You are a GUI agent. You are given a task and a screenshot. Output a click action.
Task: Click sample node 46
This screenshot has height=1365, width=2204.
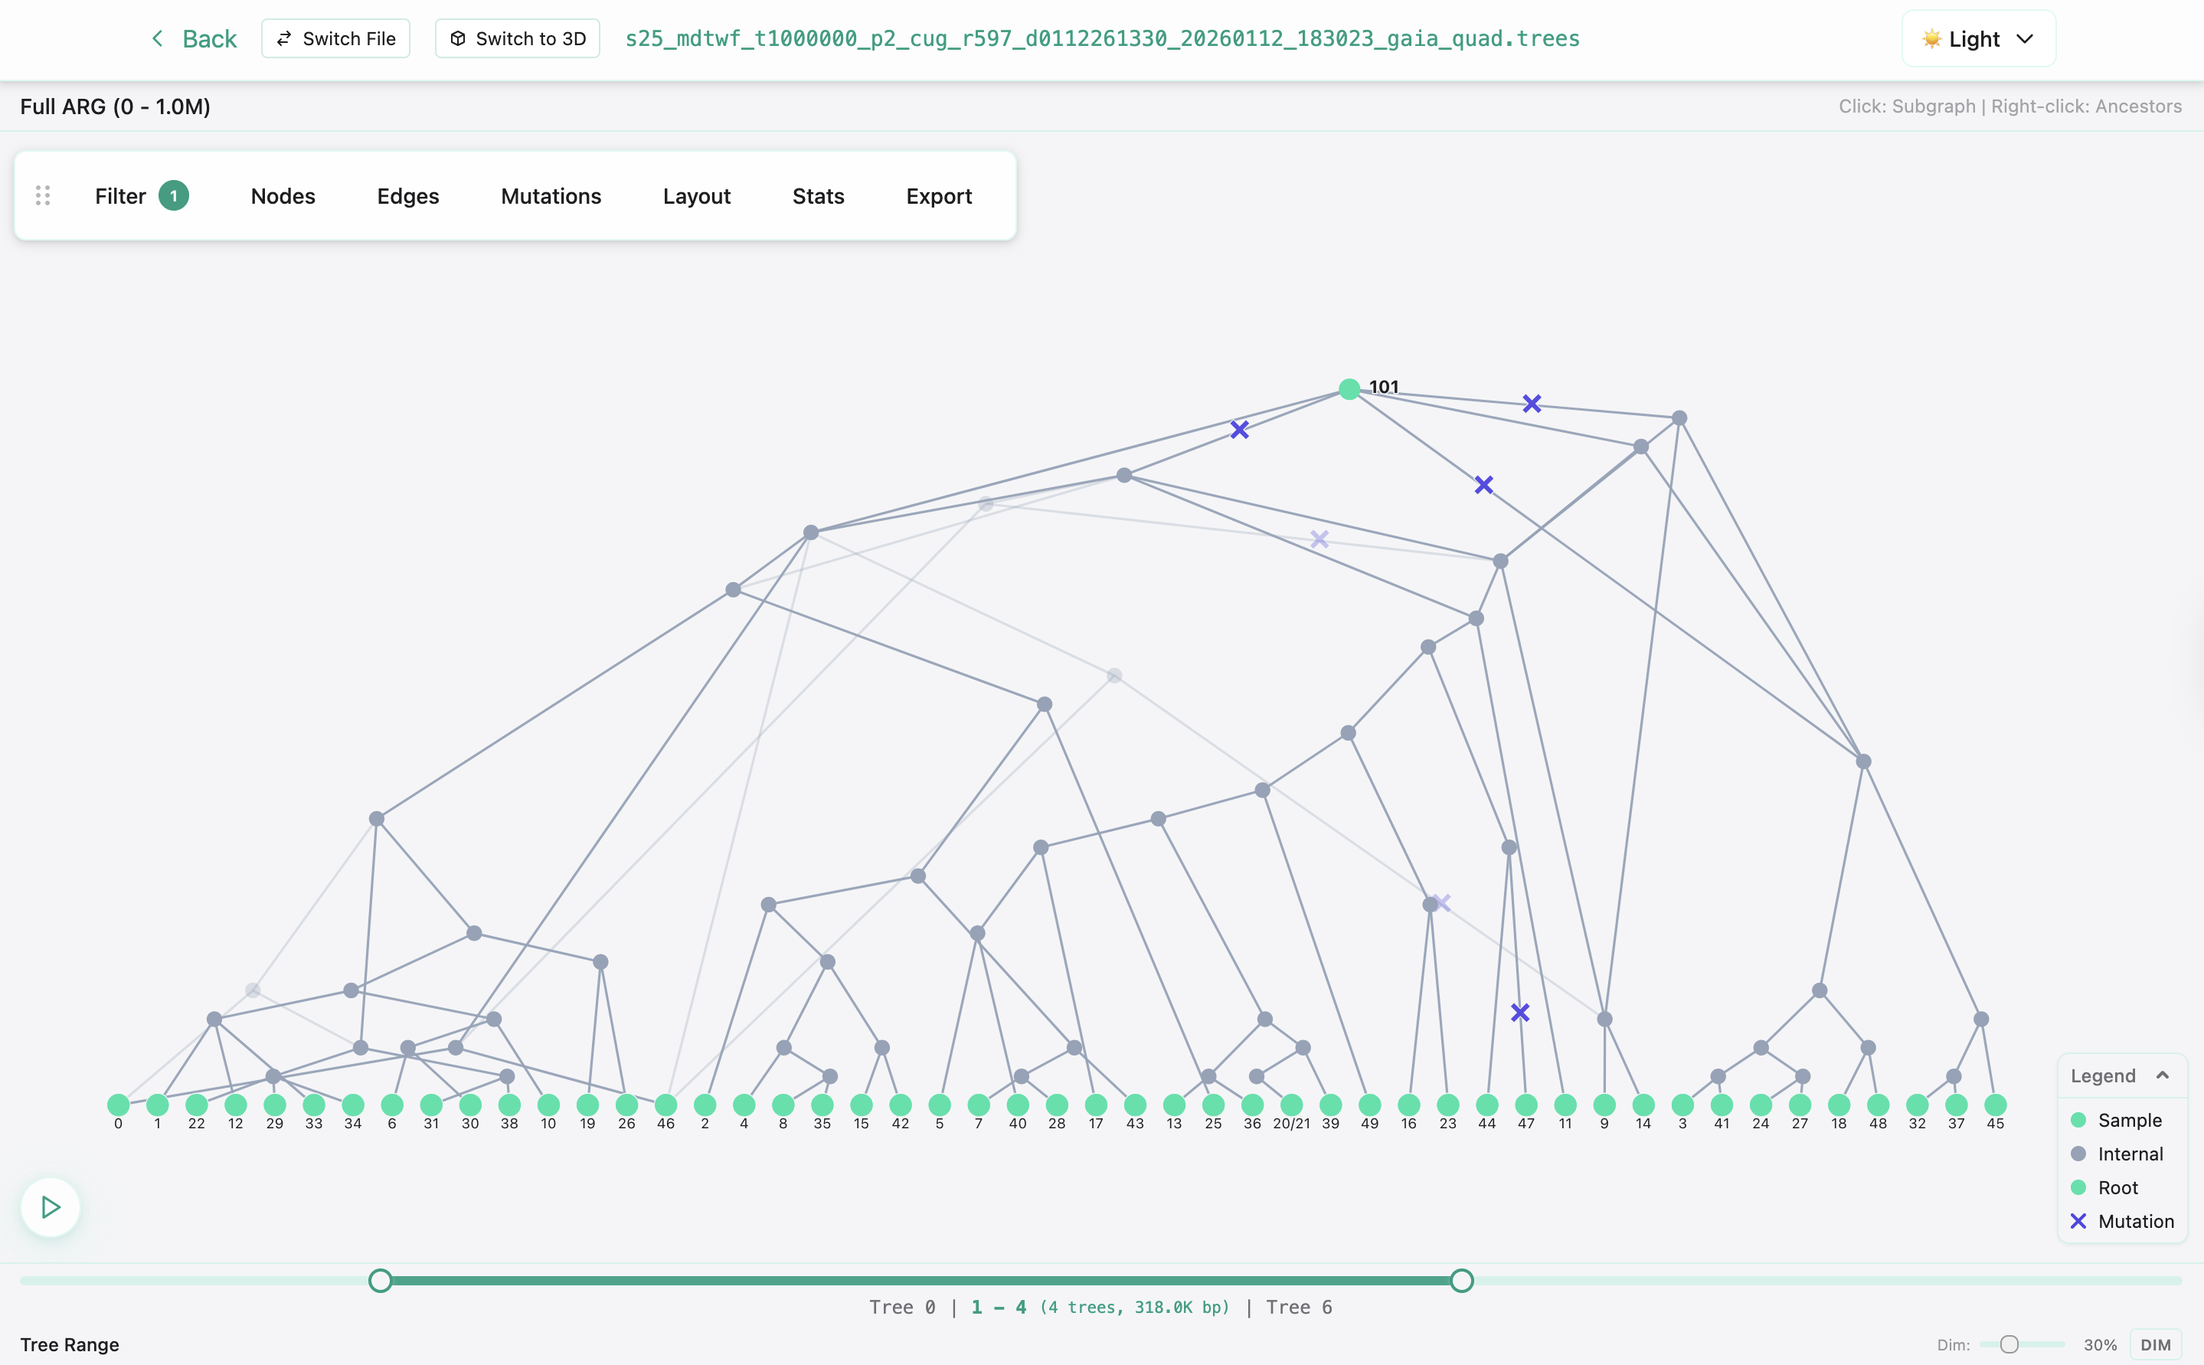tap(666, 1105)
